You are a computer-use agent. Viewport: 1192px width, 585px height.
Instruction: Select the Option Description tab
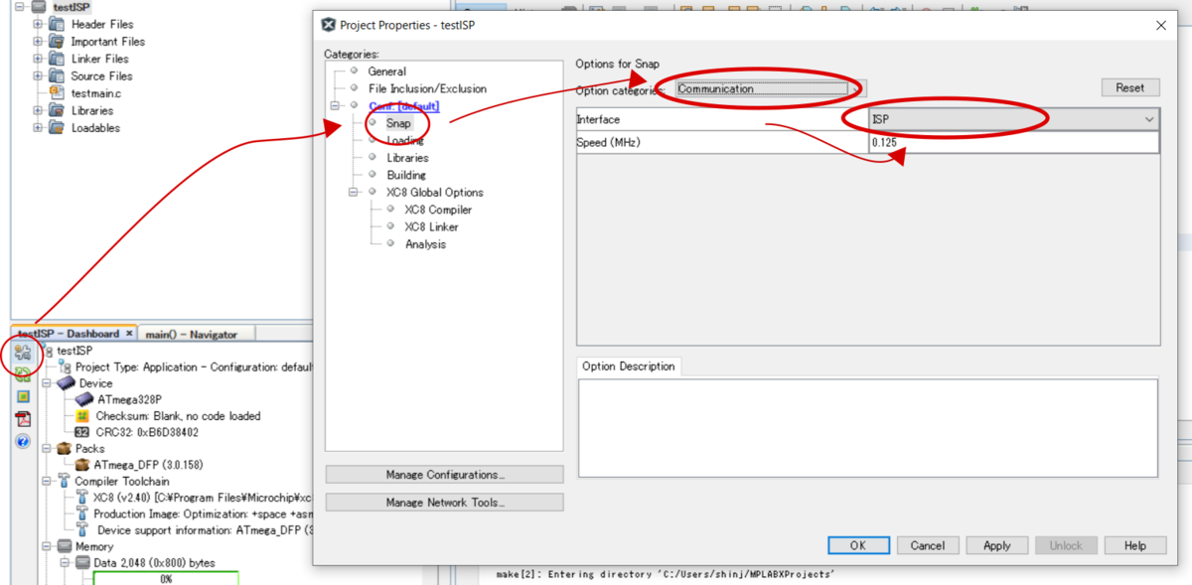coord(629,366)
